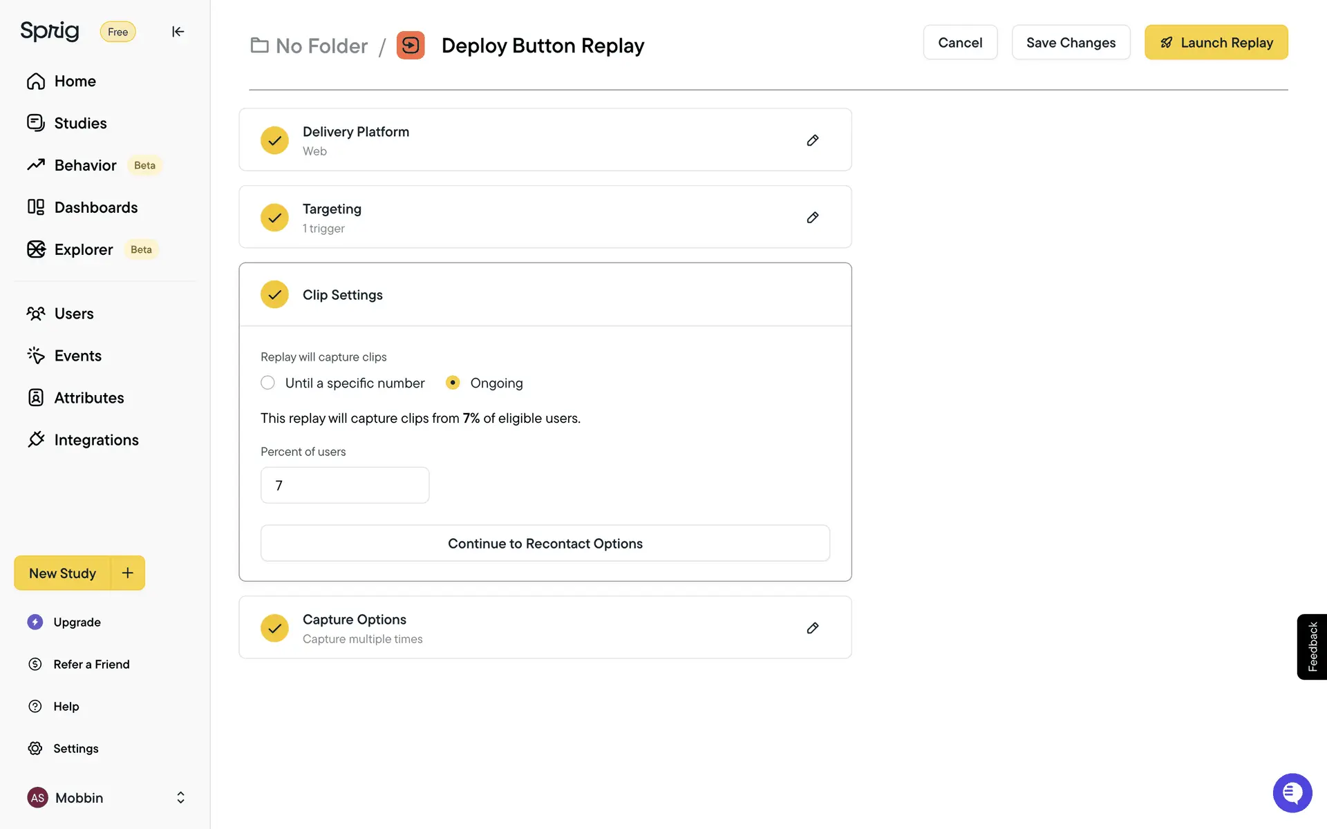
Task: Edit Capture Options via pencil icon
Action: [x=813, y=628]
